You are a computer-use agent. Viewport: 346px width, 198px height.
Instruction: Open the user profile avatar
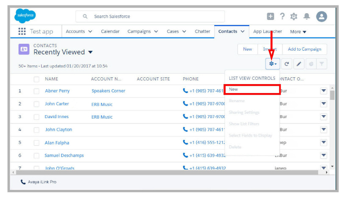tap(321, 17)
